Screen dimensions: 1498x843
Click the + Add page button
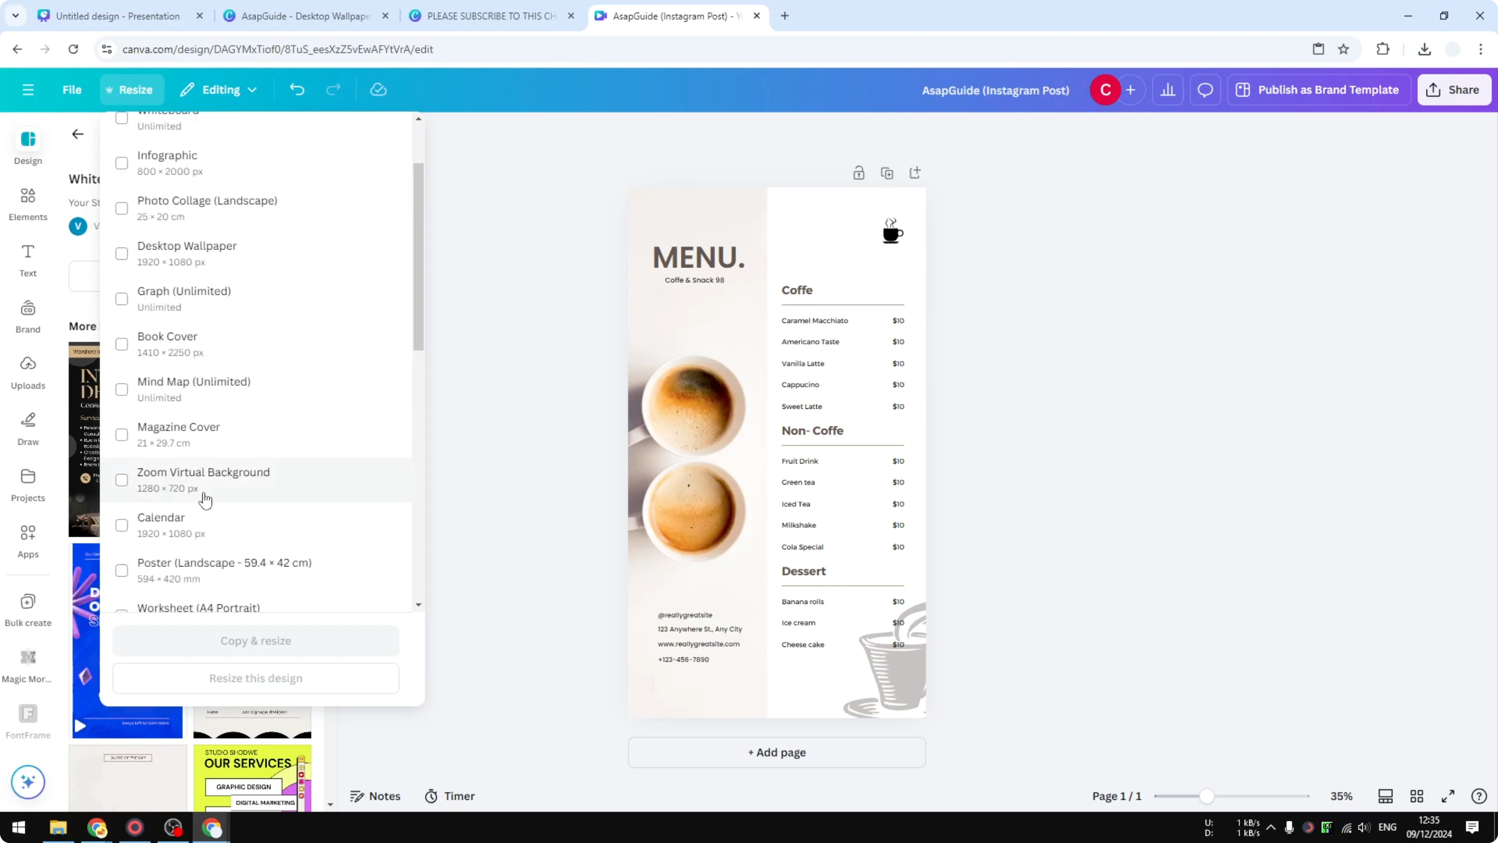click(777, 752)
